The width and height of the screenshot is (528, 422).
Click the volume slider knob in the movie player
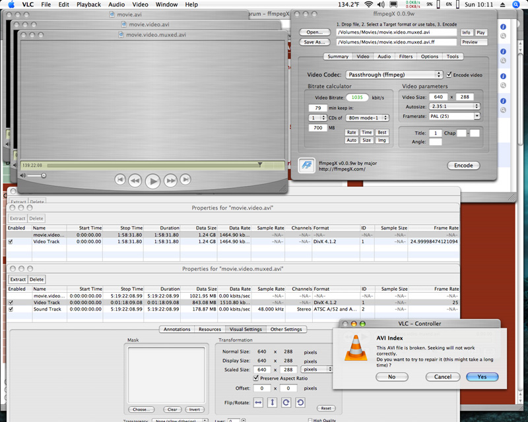[44, 175]
